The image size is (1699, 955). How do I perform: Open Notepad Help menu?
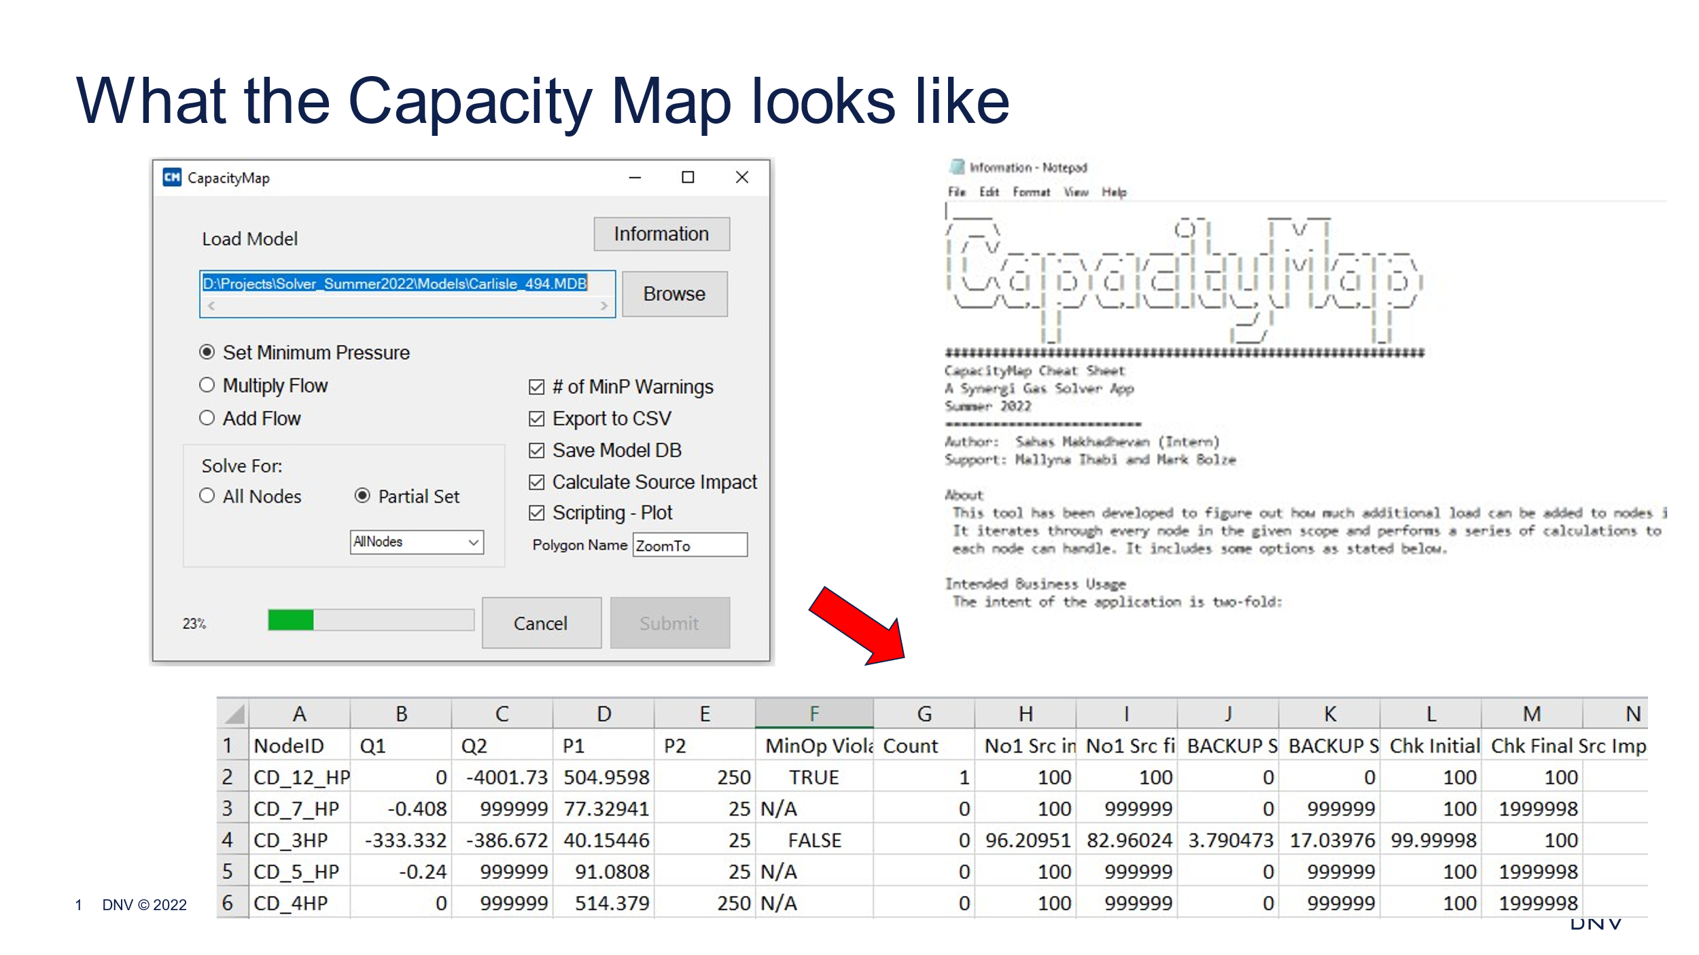point(1114,192)
